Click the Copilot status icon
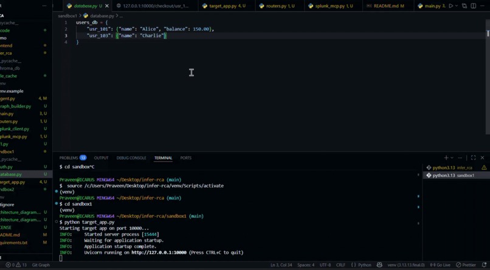The height and width of the screenshot is (270, 490). coord(379,265)
